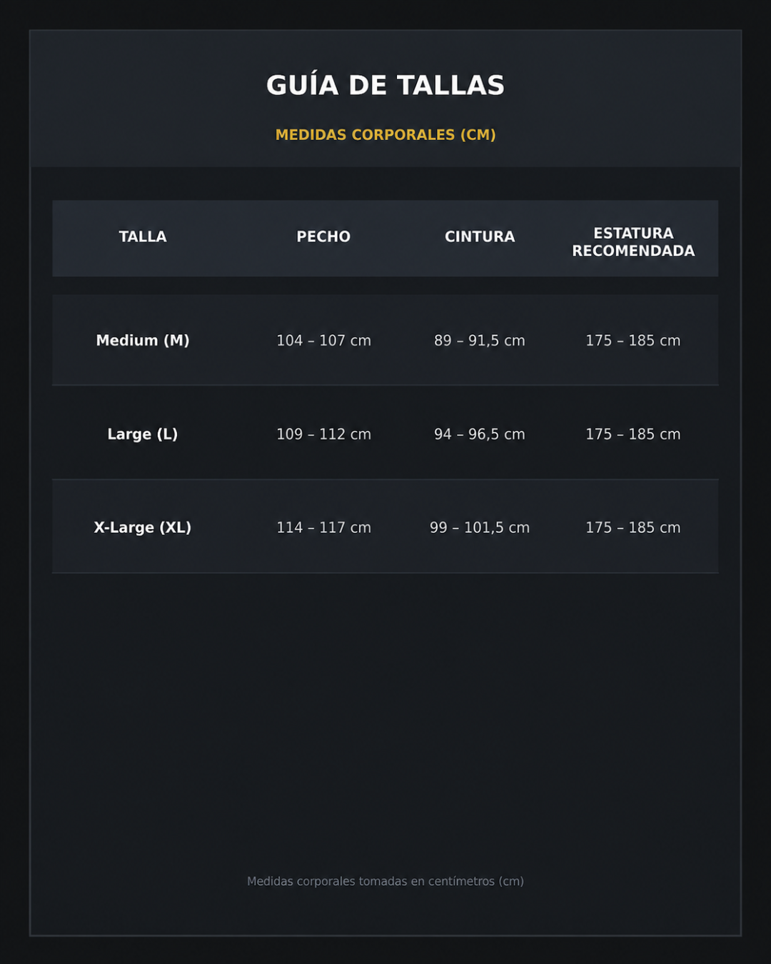
Task: Click the ESTATURA RECOMENDADA column header
Action: 633,242
